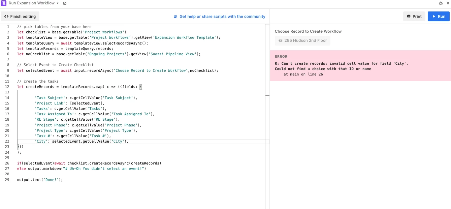This screenshot has height=209, width=451.
Task: Click code line 'let checklist = base.getTable'
Action: 72,32
